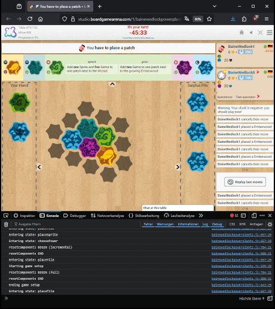
Task: Open the devtools console settings gear
Action: [x=270, y=224]
